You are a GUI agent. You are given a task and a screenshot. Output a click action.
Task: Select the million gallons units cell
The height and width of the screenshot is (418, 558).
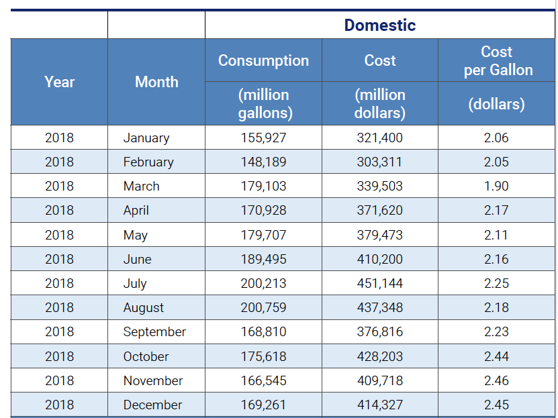click(x=263, y=103)
